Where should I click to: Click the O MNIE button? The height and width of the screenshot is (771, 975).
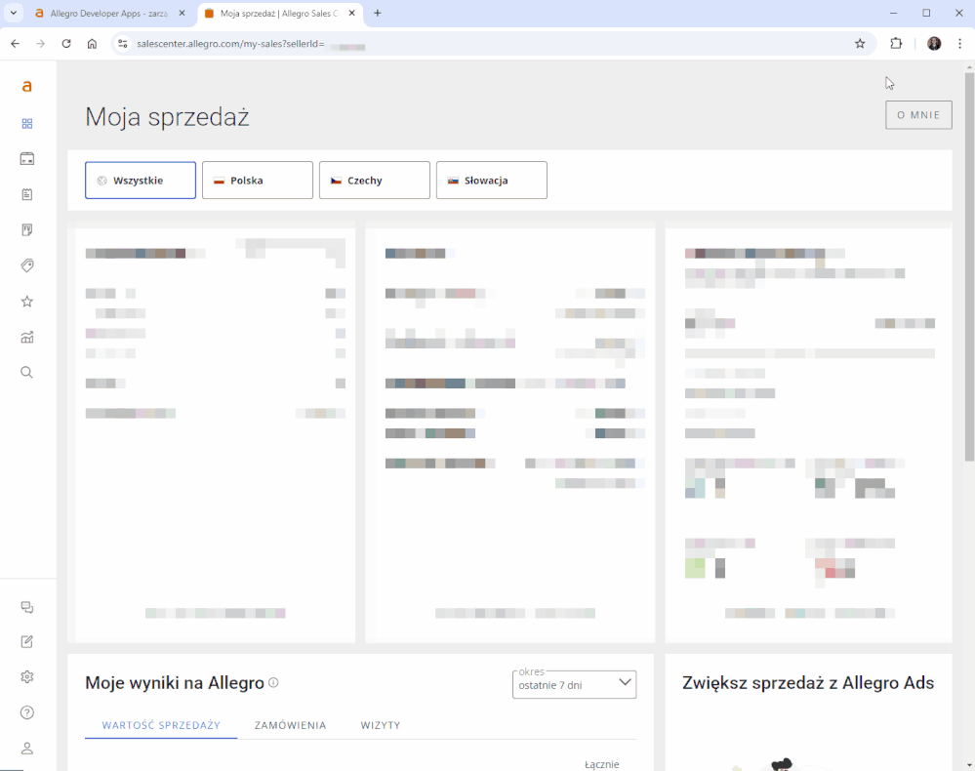click(918, 115)
